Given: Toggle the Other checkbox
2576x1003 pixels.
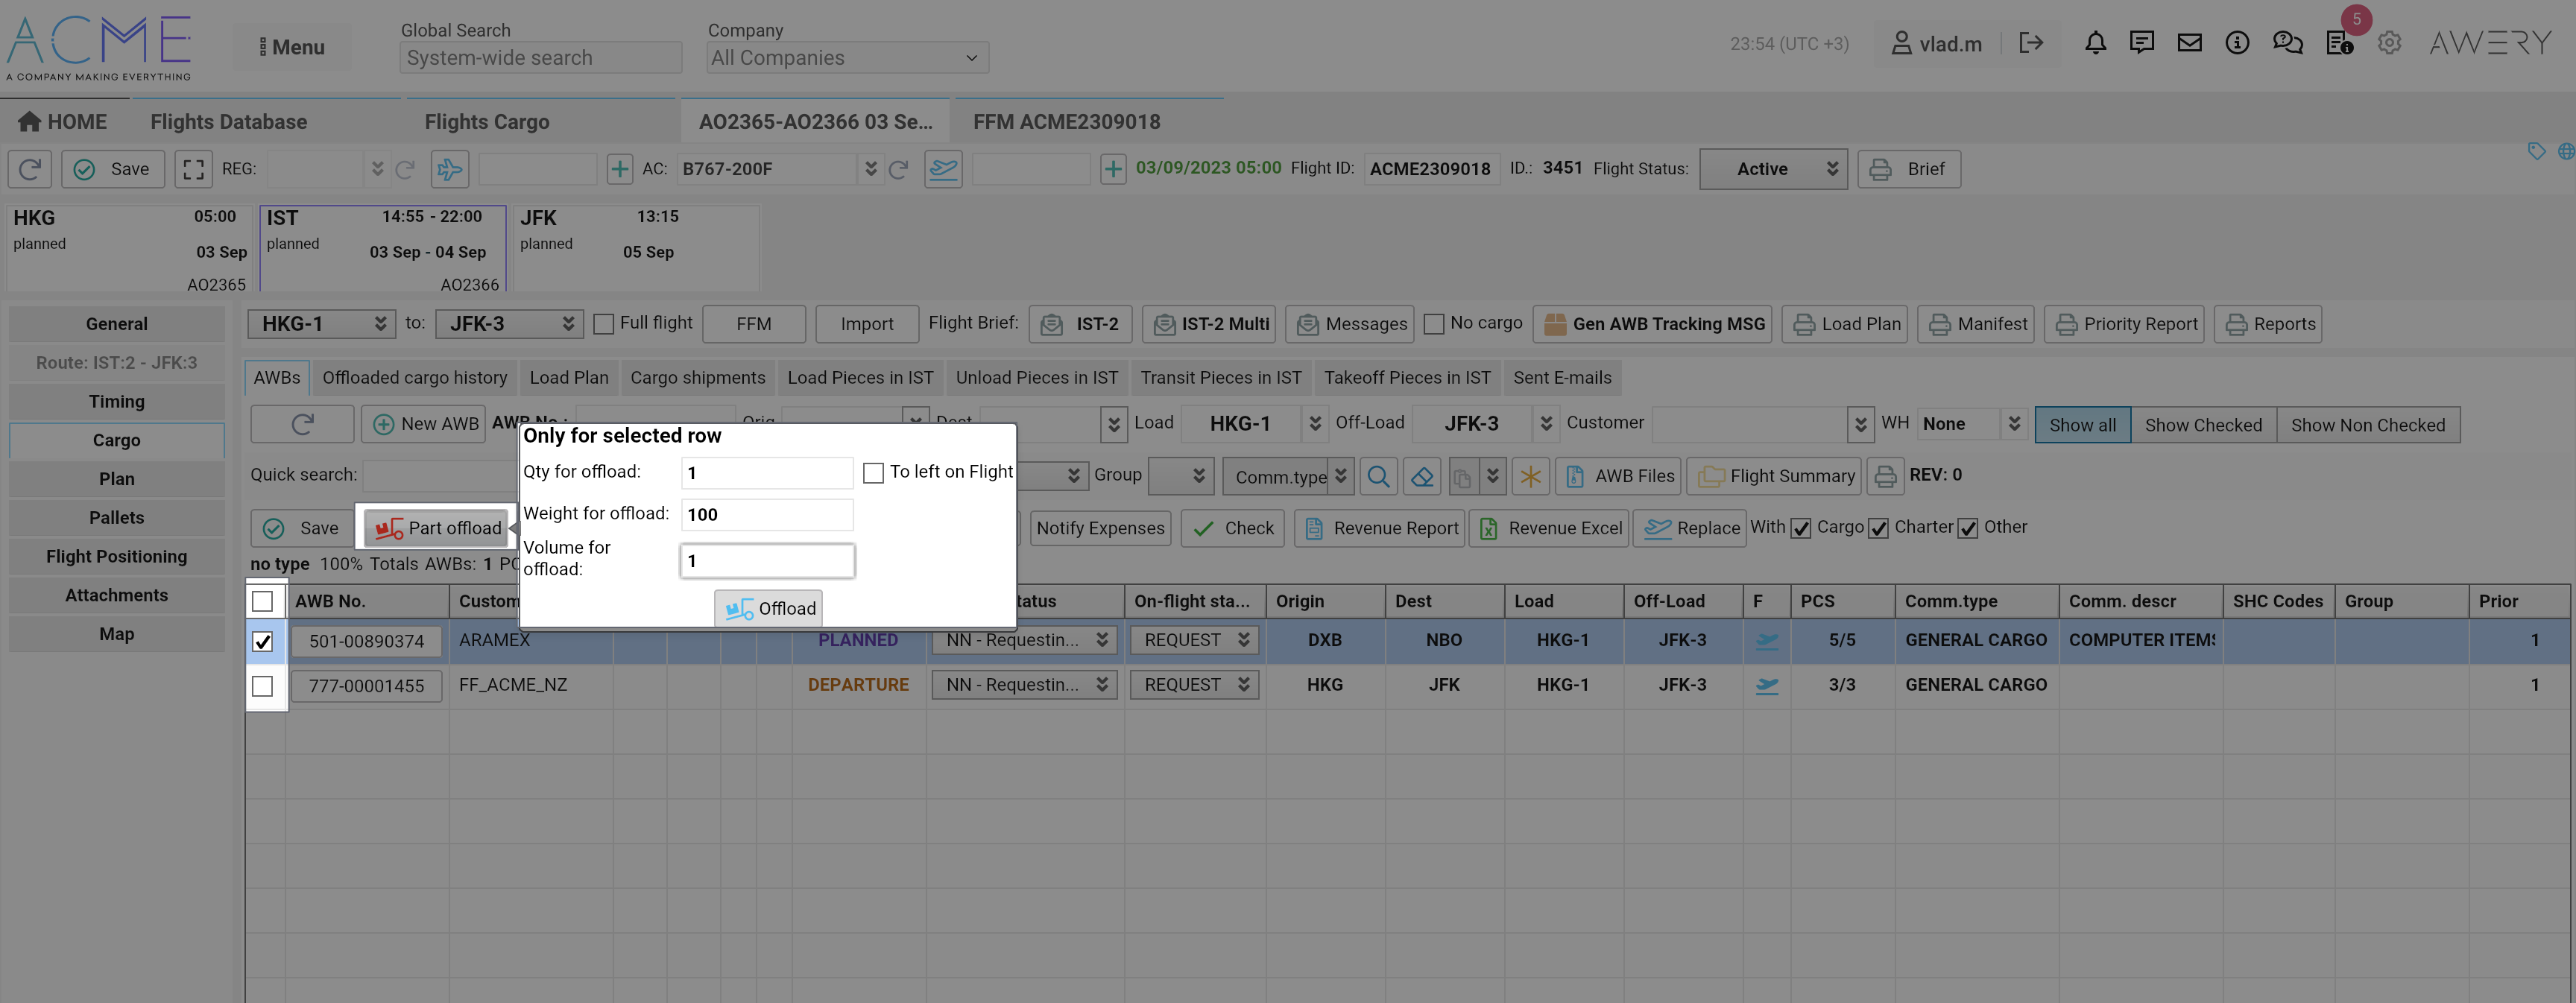Looking at the screenshot, I should point(1968,529).
